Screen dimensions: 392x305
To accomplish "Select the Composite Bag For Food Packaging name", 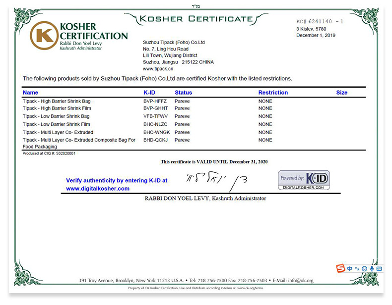I will (x=79, y=144).
